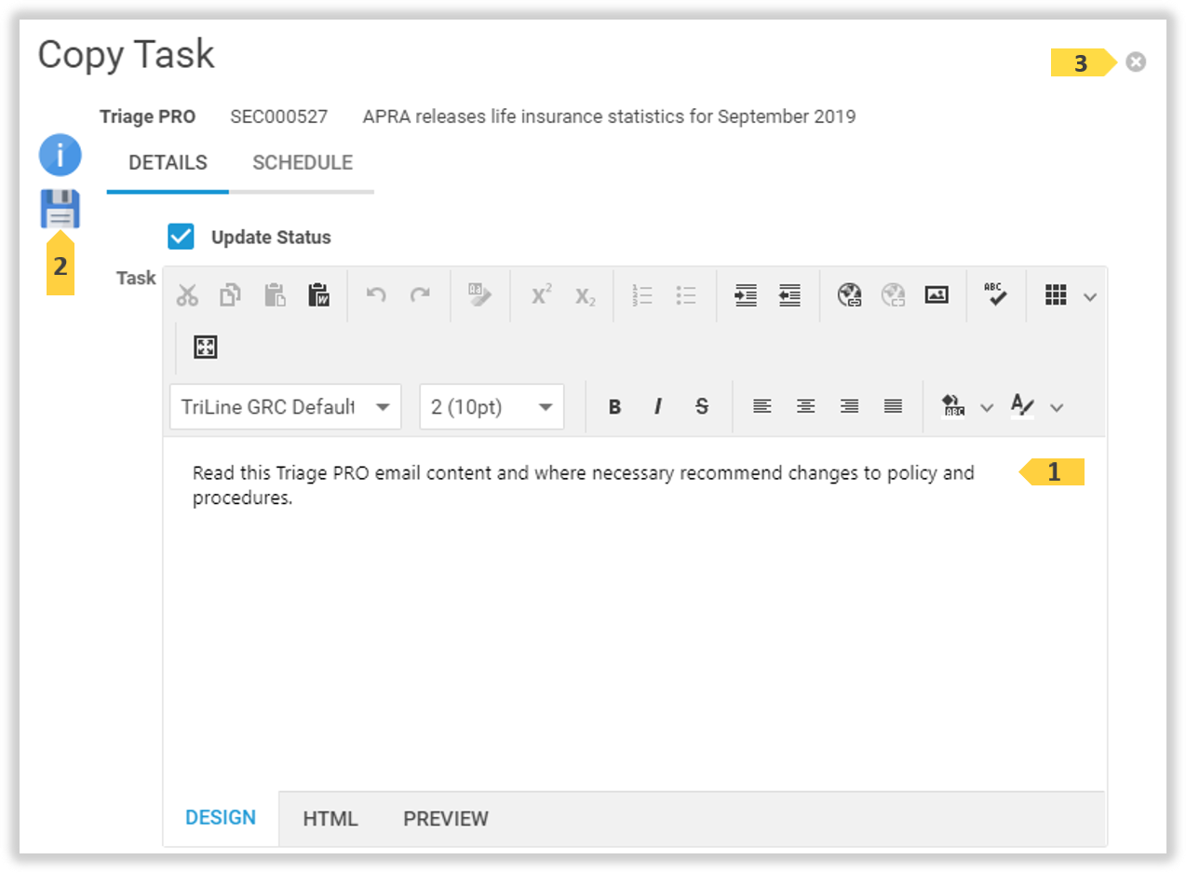Open the PREVIEW view

(445, 819)
